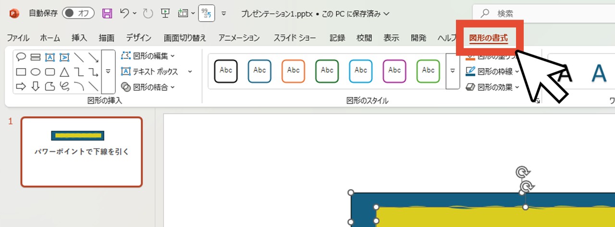Expand the shapes gallery More button

click(x=108, y=72)
